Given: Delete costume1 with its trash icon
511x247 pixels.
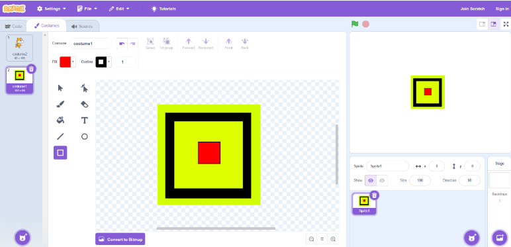Looking at the screenshot, I should coord(31,69).
